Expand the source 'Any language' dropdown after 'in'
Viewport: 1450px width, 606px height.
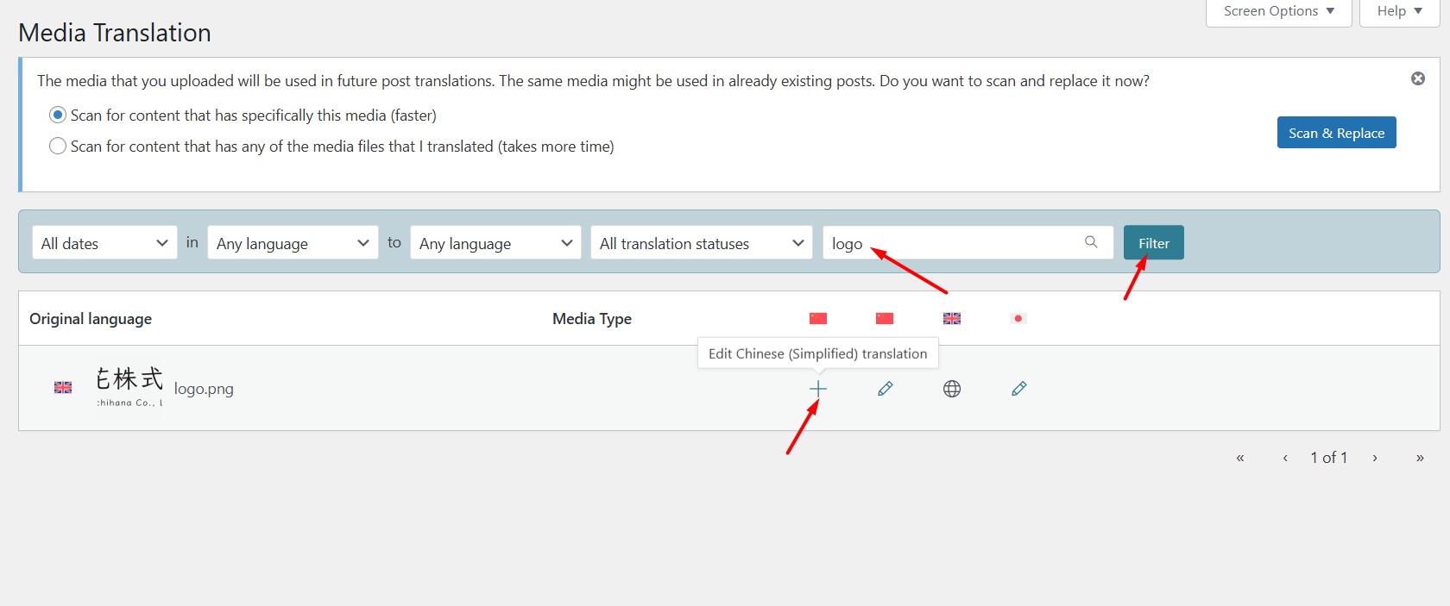tap(292, 243)
